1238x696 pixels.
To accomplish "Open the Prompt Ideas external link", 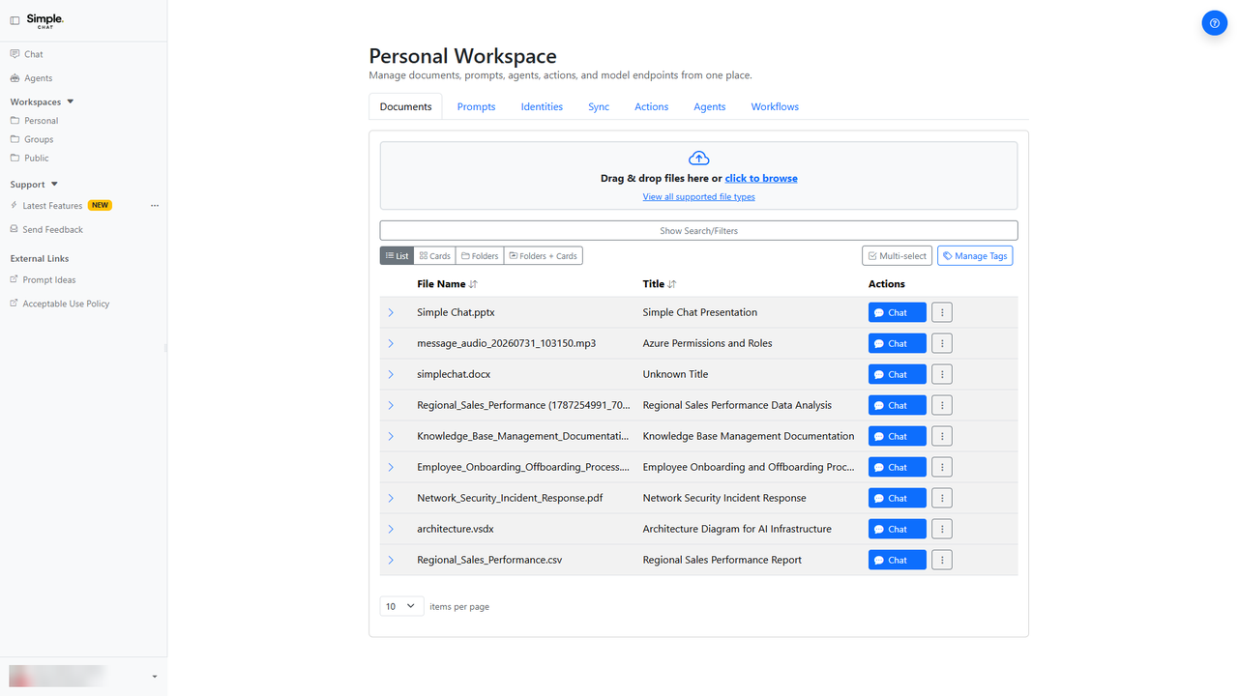I will [43, 280].
